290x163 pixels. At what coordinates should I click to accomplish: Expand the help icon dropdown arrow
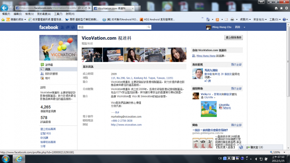pyautogui.click(x=287, y=19)
